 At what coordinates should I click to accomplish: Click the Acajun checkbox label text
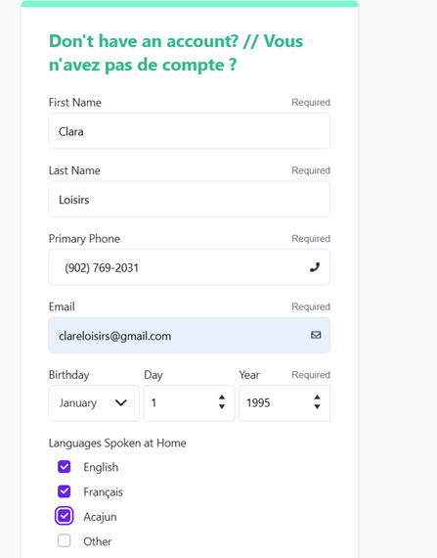coord(100,517)
